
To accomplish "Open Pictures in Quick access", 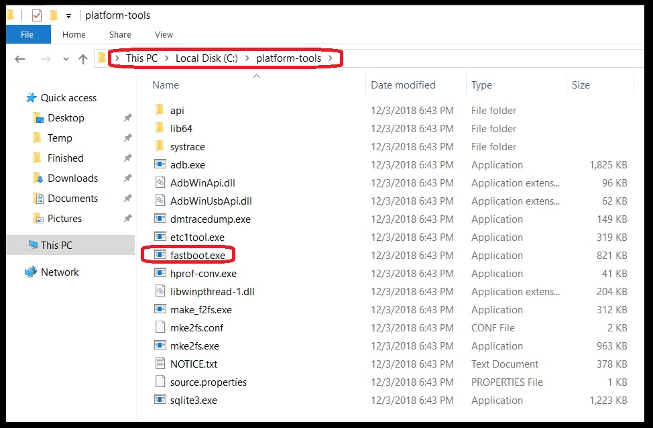I will [x=64, y=219].
